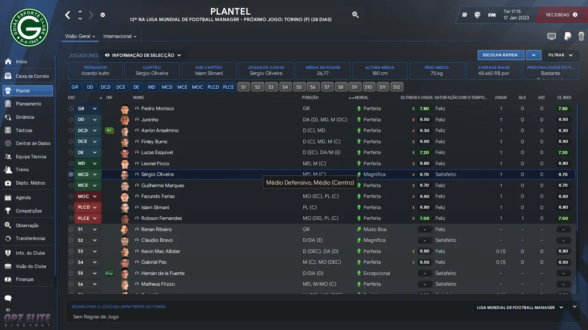
Task: Toggle selection circle for Sérgio Oliveira
Action: [71, 174]
